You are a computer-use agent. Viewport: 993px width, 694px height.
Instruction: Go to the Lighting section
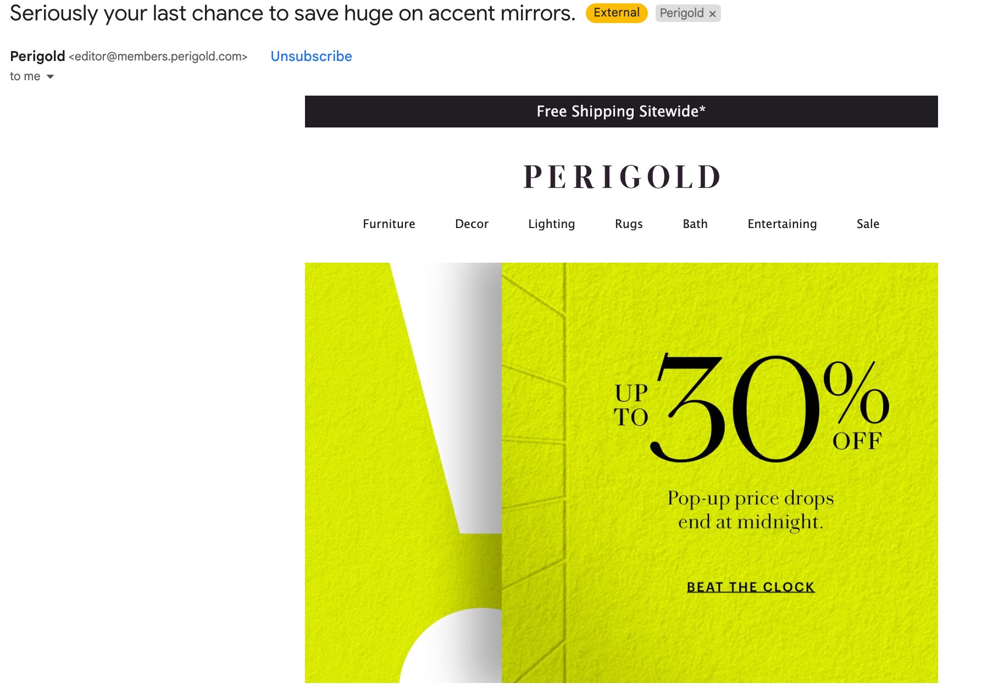click(551, 224)
